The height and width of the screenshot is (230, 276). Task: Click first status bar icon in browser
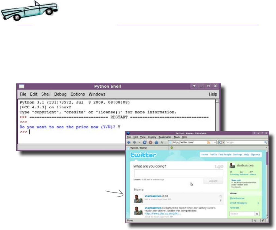pyautogui.click(x=255, y=220)
